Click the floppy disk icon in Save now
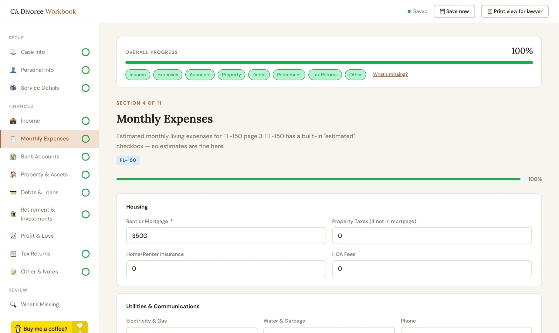 tap(442, 11)
